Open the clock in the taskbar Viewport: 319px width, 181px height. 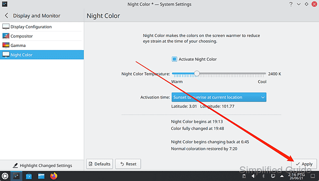pos(296,176)
